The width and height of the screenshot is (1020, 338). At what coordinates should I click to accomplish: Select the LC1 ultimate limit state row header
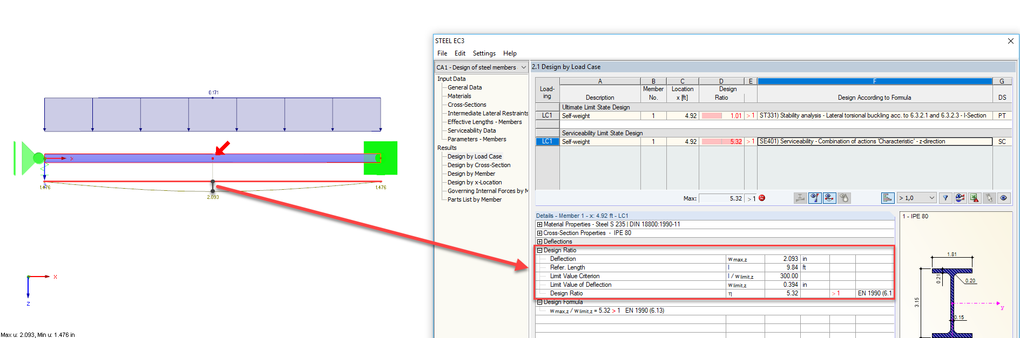tap(547, 116)
